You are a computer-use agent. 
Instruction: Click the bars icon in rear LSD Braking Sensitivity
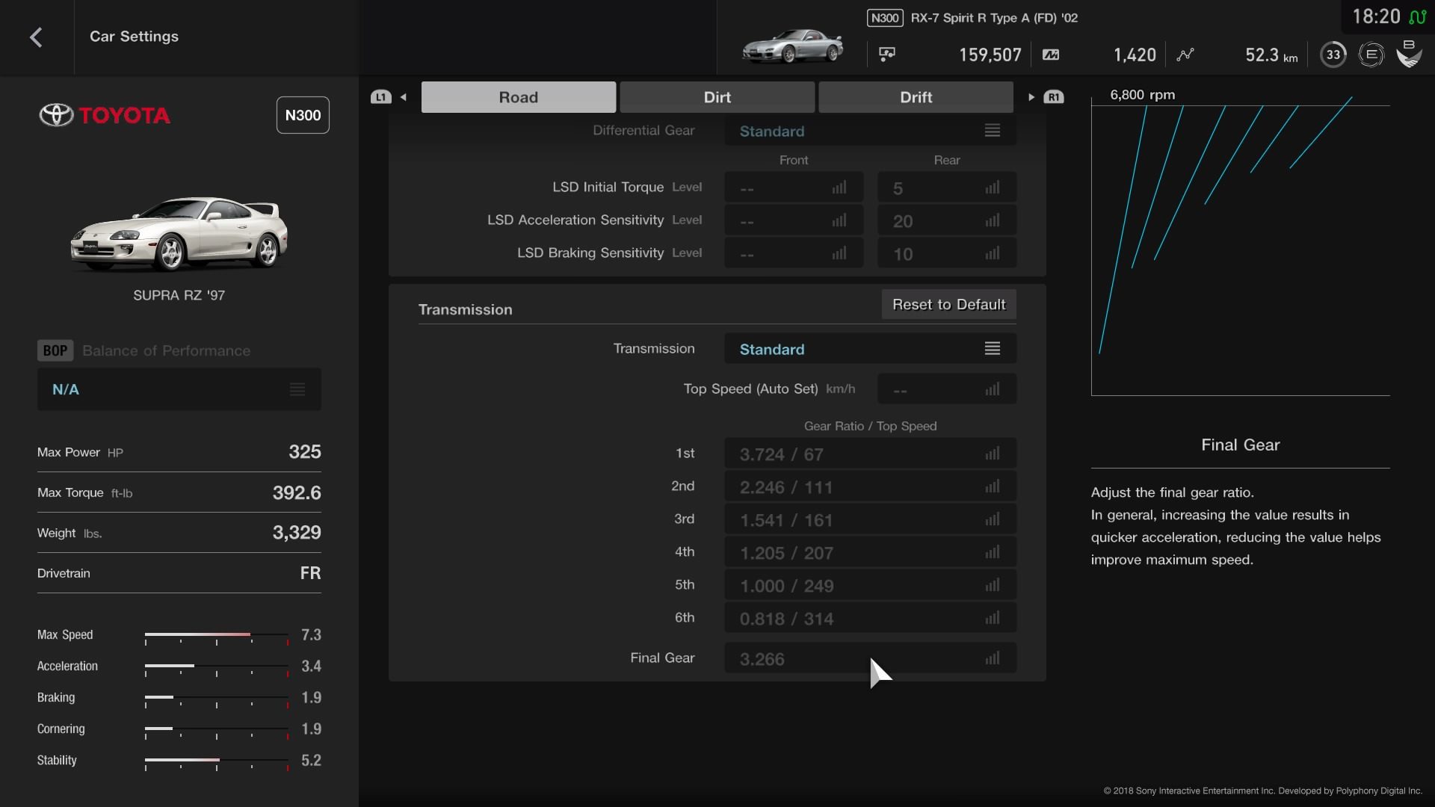[992, 253]
